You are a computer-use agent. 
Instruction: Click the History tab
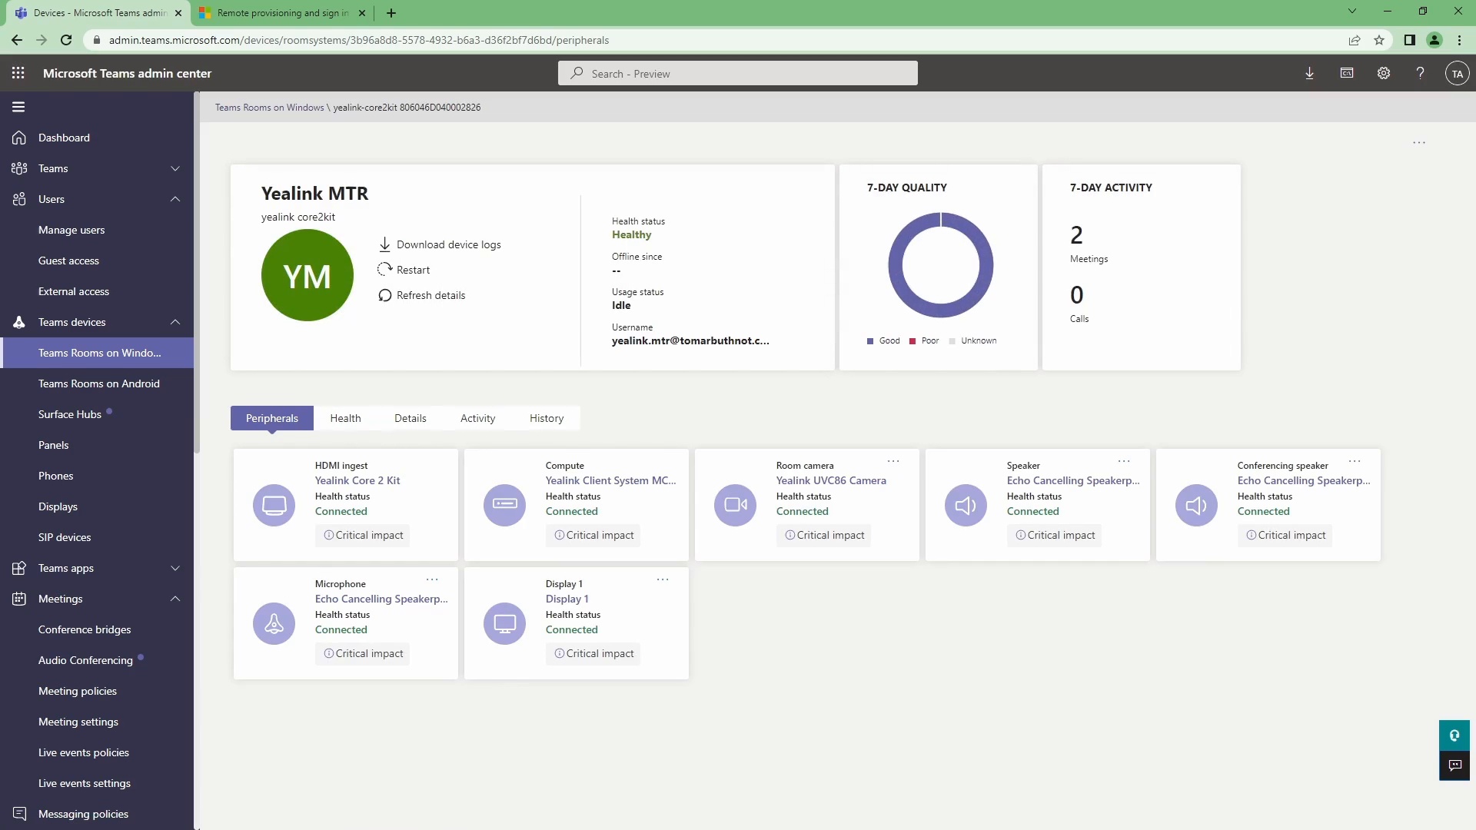point(547,417)
